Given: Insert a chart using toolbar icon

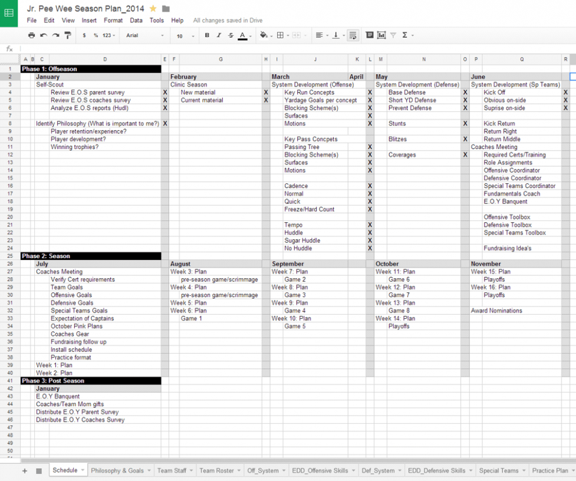Looking at the screenshot, I should click(381, 35).
